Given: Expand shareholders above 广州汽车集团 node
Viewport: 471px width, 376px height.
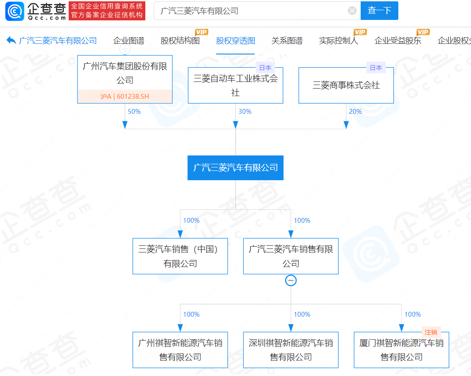Looking at the screenshot, I should [x=125, y=50].
